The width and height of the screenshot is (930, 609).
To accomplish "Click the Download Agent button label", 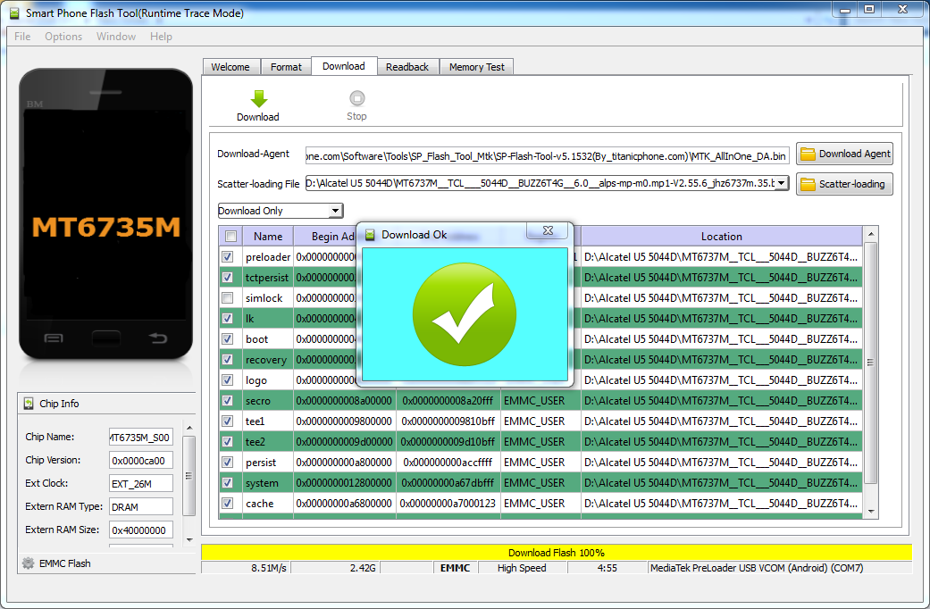I will coord(854,154).
